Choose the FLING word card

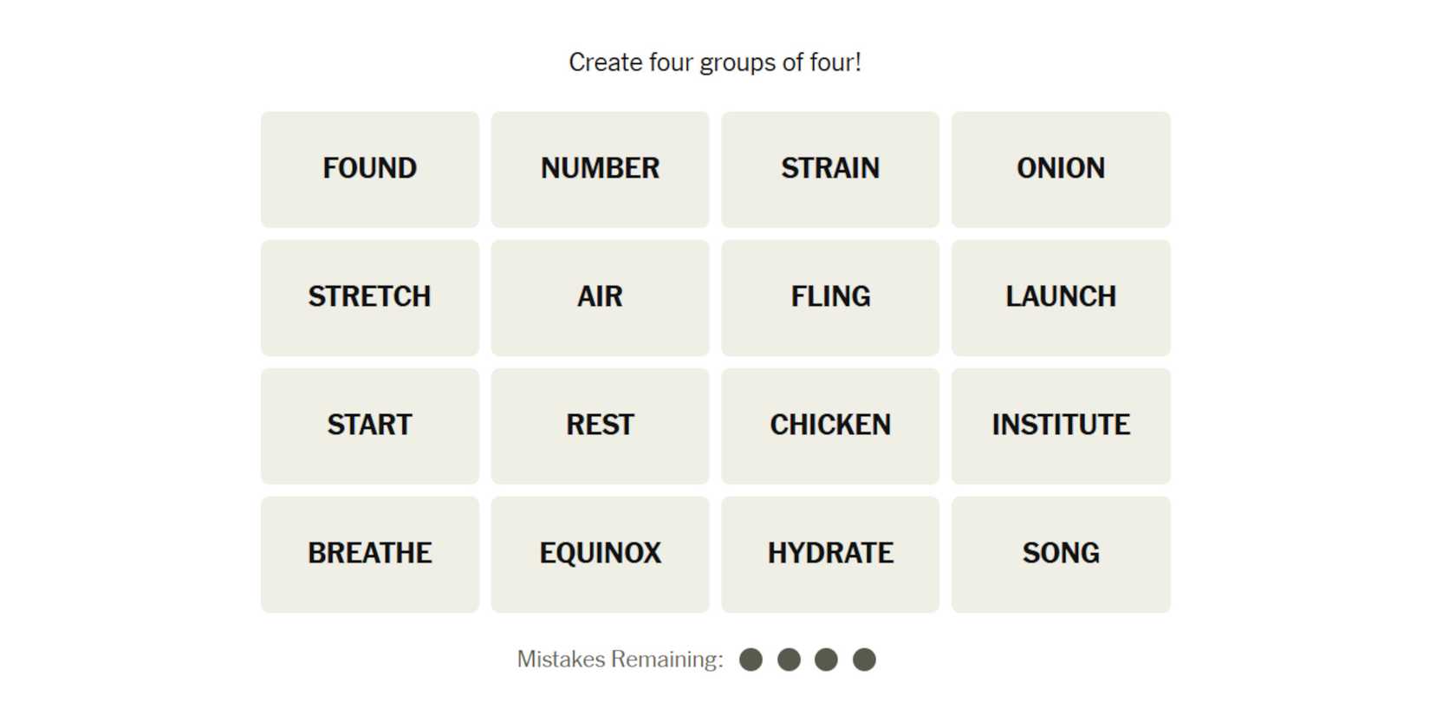(830, 297)
